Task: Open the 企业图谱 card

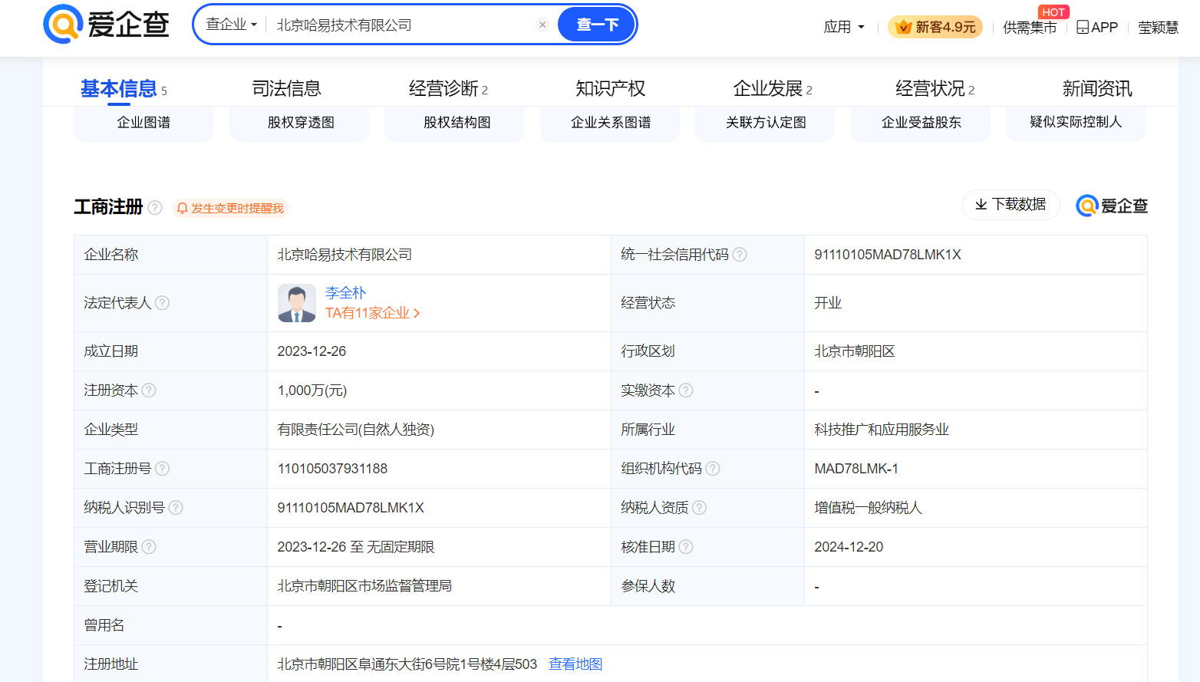Action: click(143, 123)
